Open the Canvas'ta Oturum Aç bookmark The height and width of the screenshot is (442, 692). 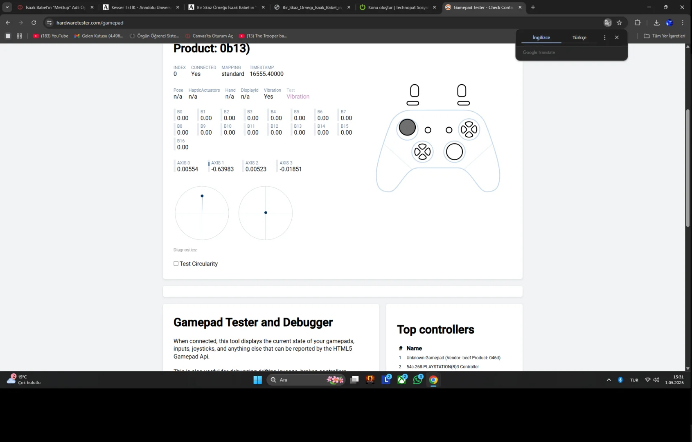209,36
